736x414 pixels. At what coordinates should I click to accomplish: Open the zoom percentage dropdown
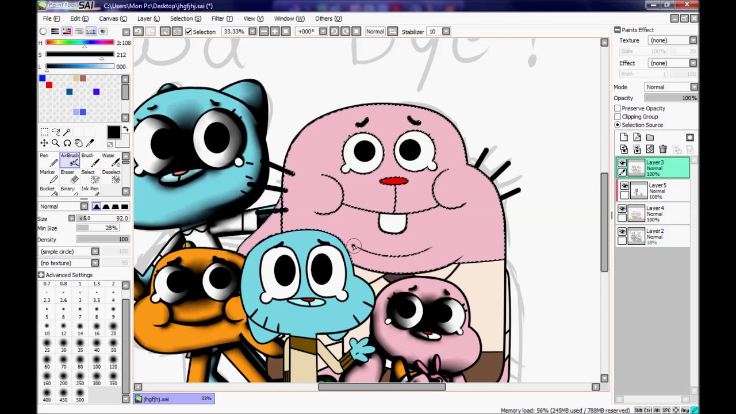[252, 32]
